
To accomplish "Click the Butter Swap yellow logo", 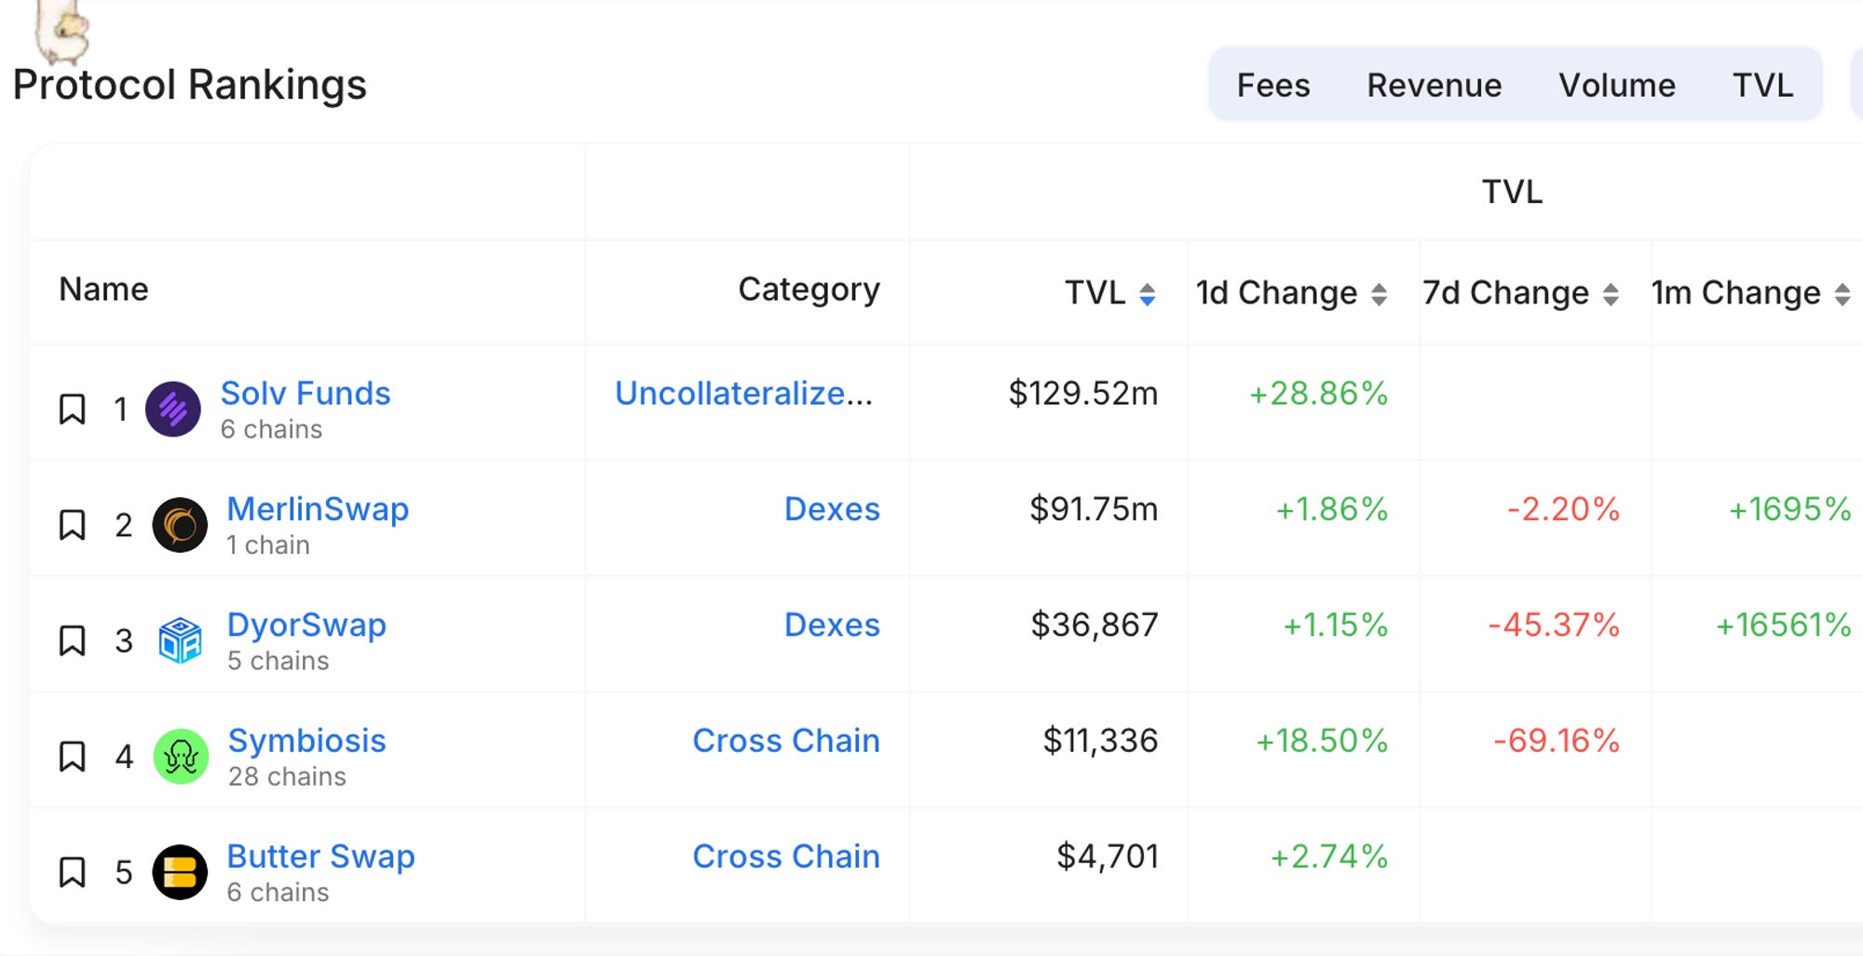I will click(180, 872).
